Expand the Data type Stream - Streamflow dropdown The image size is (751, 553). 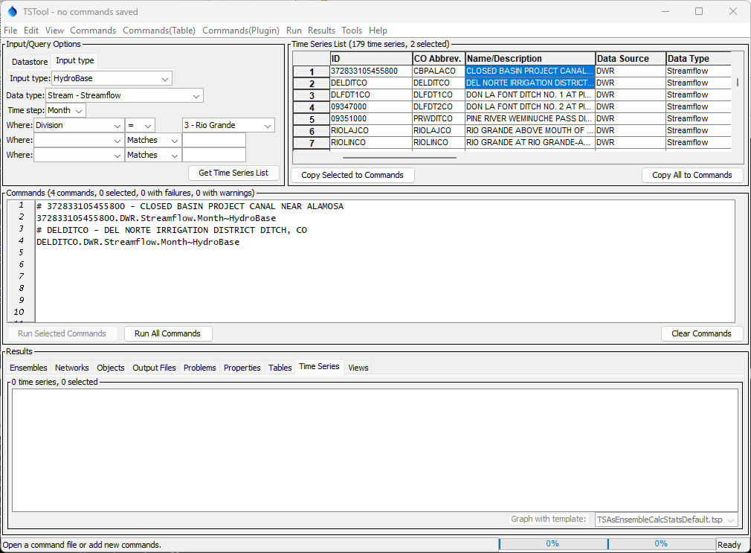coord(124,95)
